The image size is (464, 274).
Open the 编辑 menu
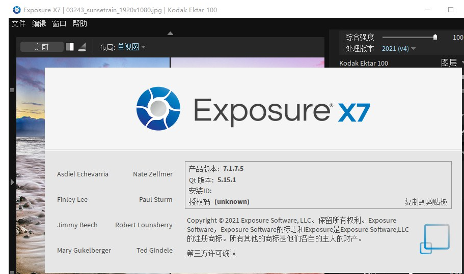tap(39, 23)
